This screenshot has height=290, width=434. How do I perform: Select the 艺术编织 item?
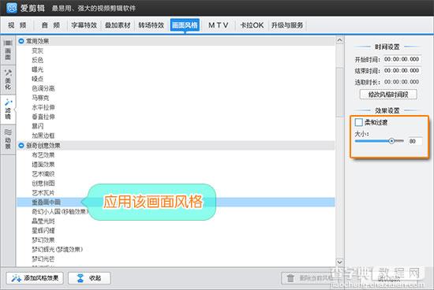[x=43, y=173]
